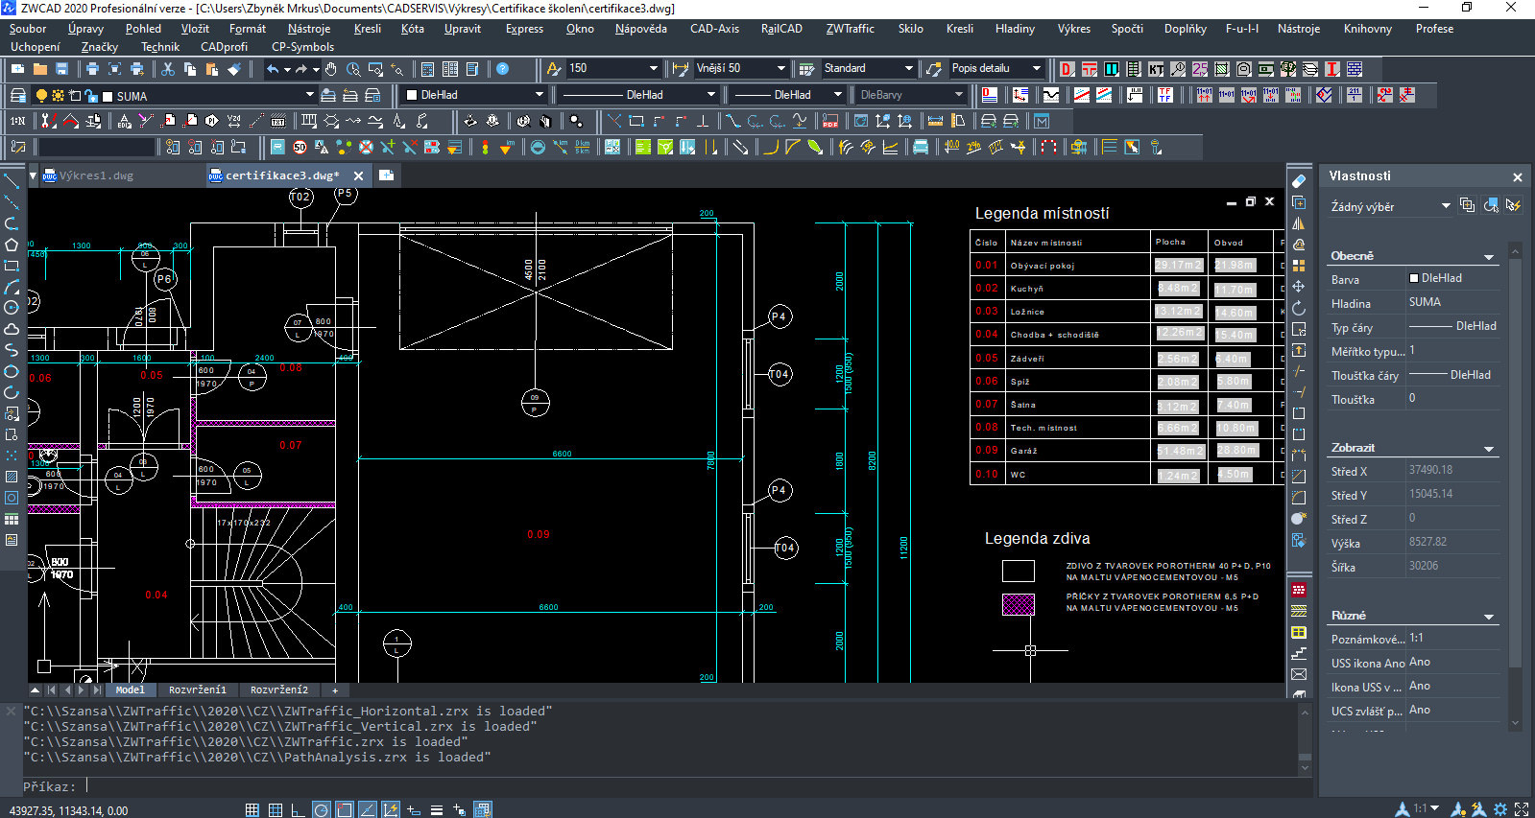Select the Mirror tool in the modify toolbar
1535x818 pixels.
[1299, 223]
